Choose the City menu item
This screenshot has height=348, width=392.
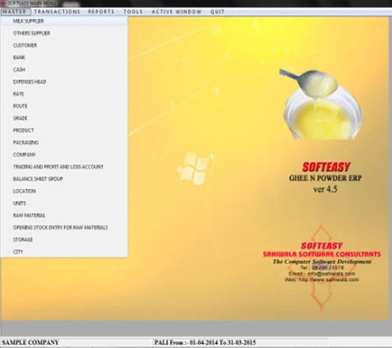pos(64,252)
